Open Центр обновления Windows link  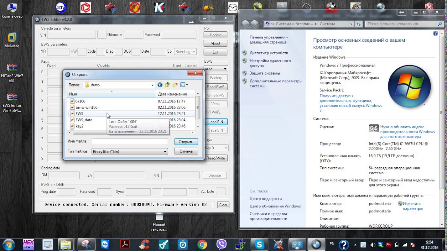click(275, 206)
